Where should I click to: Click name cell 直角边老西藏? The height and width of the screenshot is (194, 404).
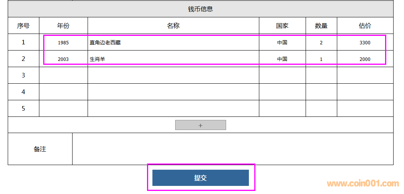(173, 42)
